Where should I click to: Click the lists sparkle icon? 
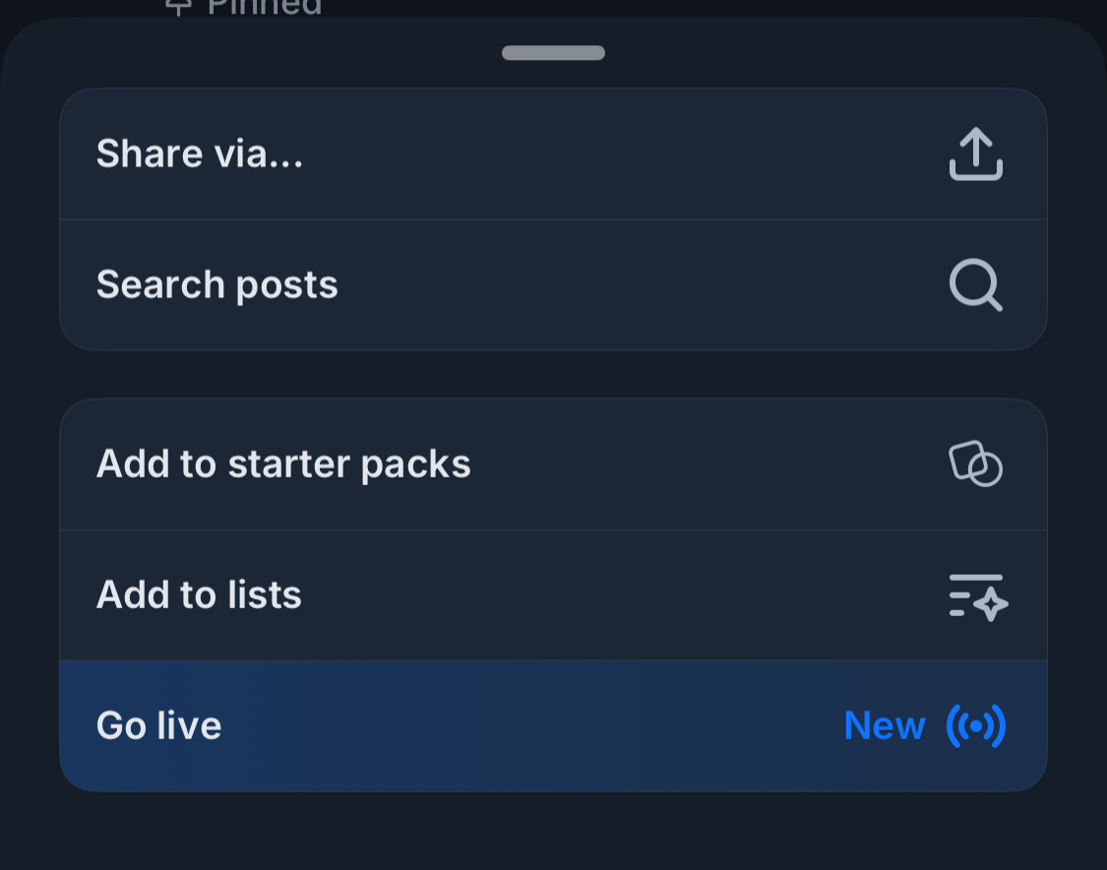(x=978, y=595)
